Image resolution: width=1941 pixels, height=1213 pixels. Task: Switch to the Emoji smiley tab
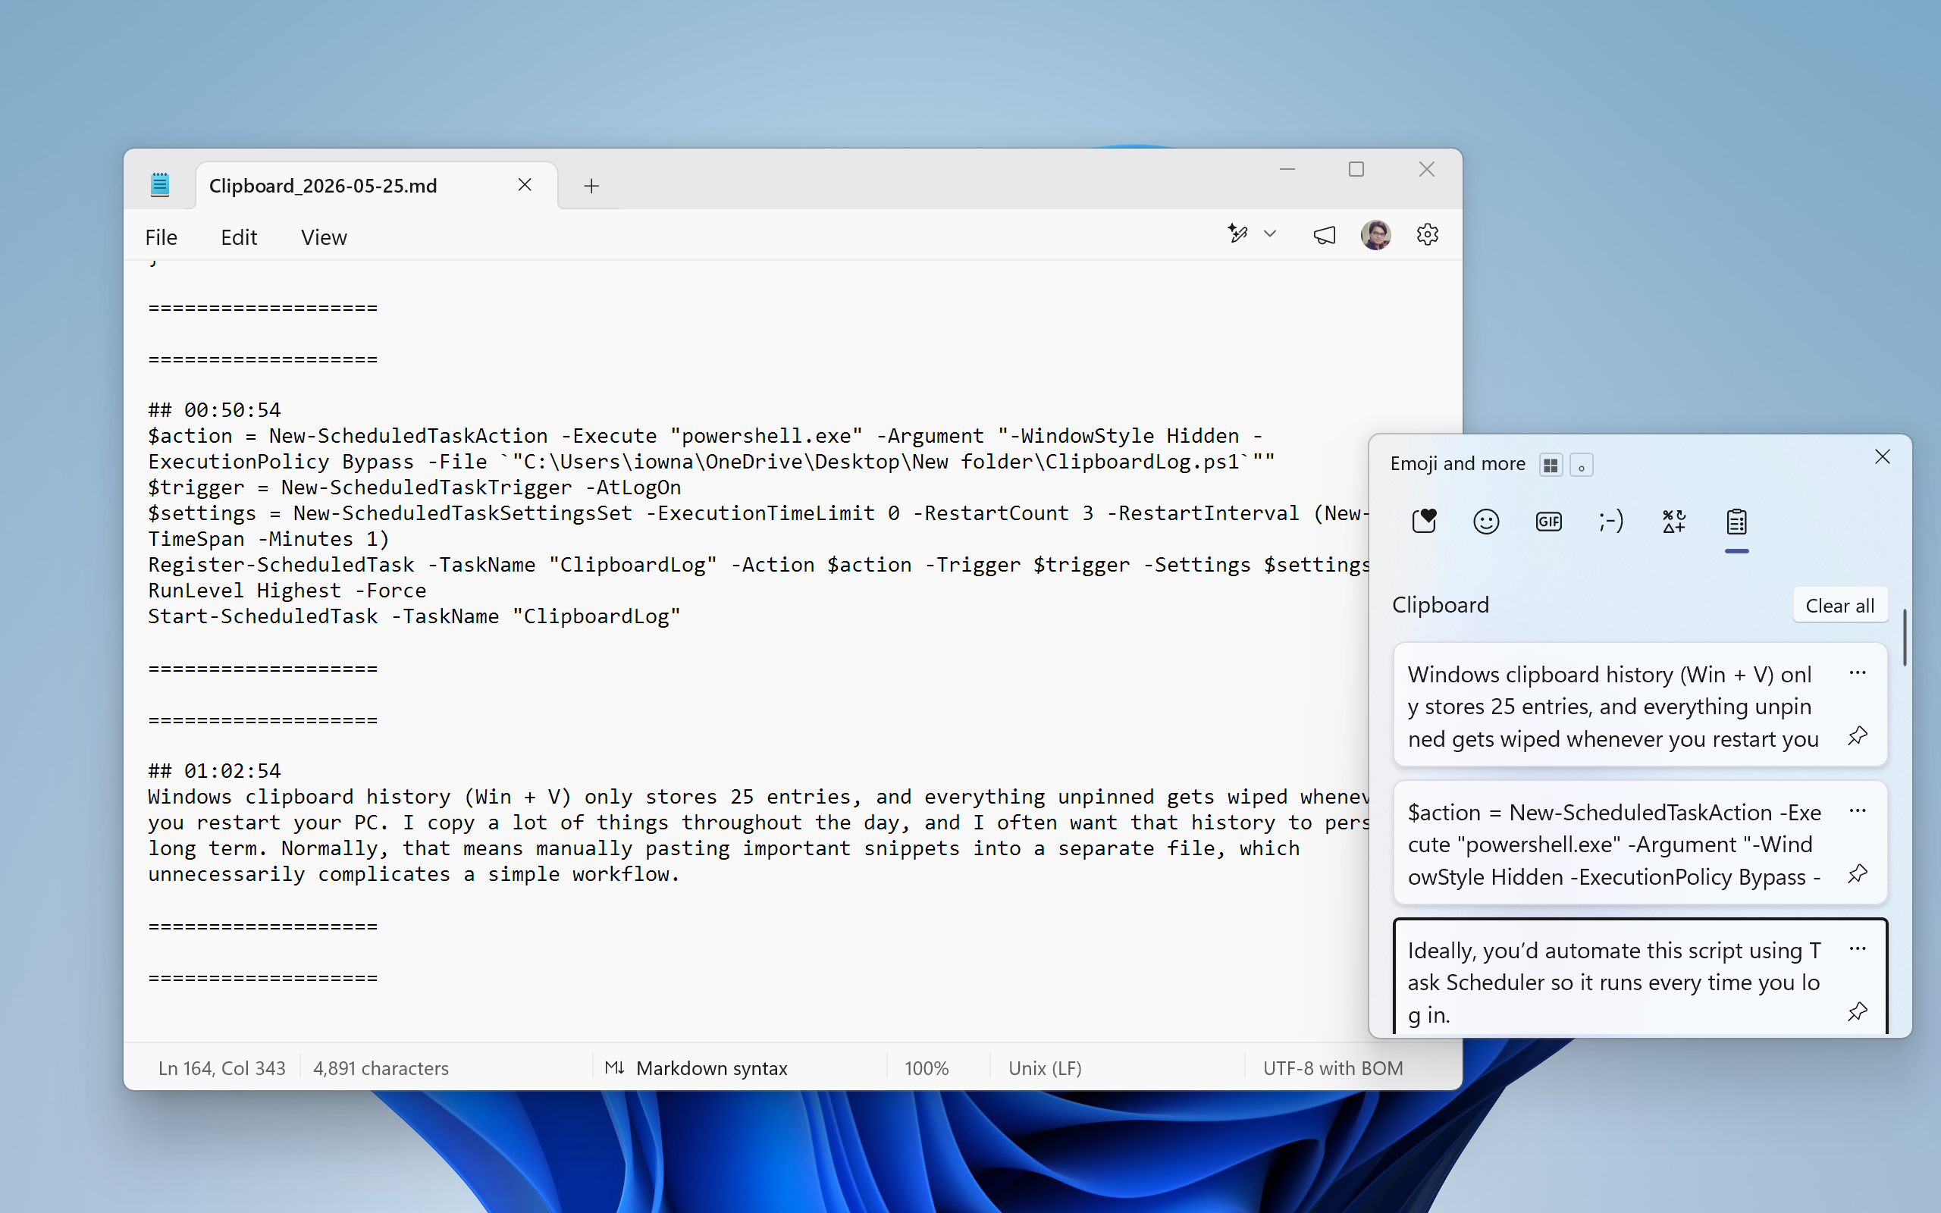(1486, 522)
